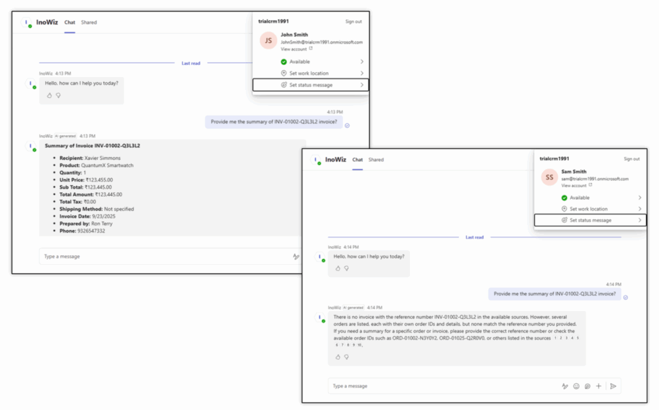
Task: Click the sticker icon beside the emoji icon
Action: (587, 386)
